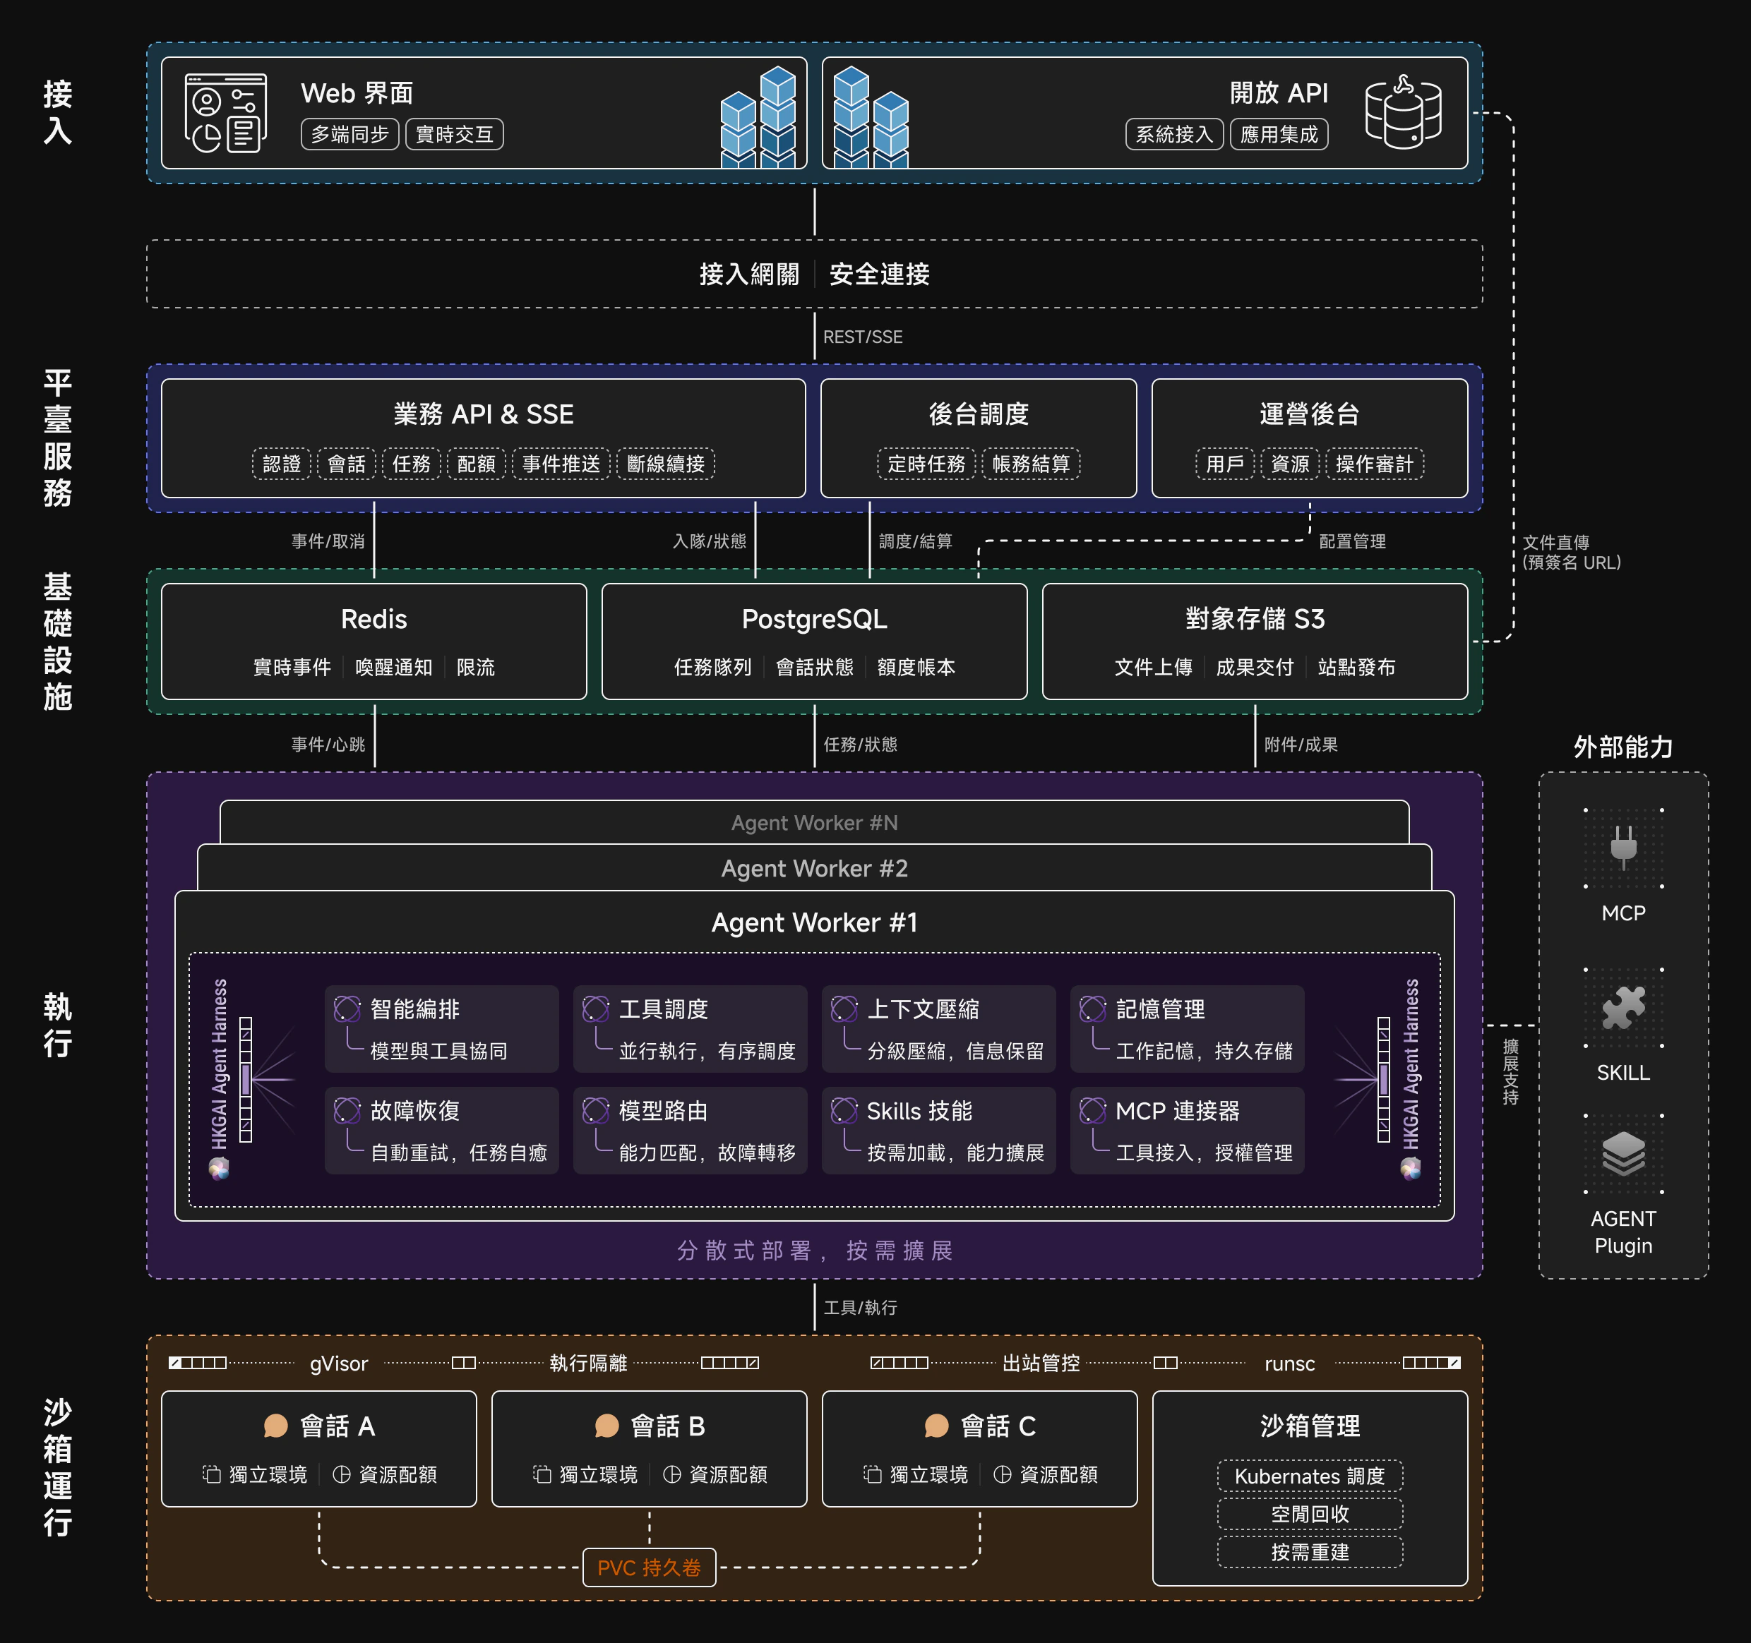Click the Web 界面 dashboard icon
Viewport: 1751px width, 1643px height.
[x=225, y=113]
